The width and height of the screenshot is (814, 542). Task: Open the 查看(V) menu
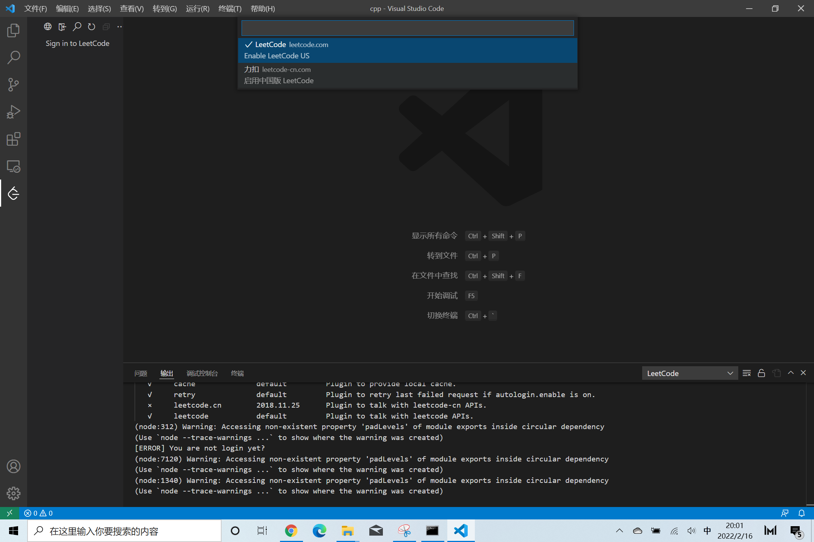pos(132,8)
